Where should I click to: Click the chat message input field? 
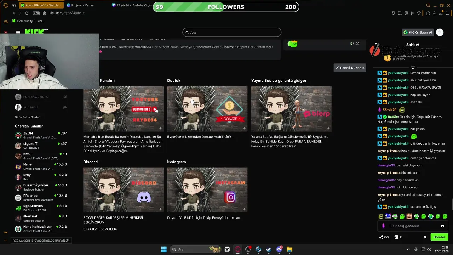click(413, 226)
